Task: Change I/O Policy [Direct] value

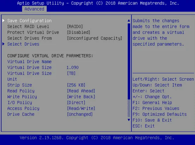Action: tap(76, 103)
